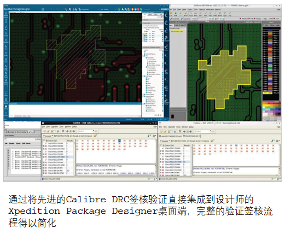
Task: Toggle the Text checkbox in DESIGNrev
Action: coord(274,19)
